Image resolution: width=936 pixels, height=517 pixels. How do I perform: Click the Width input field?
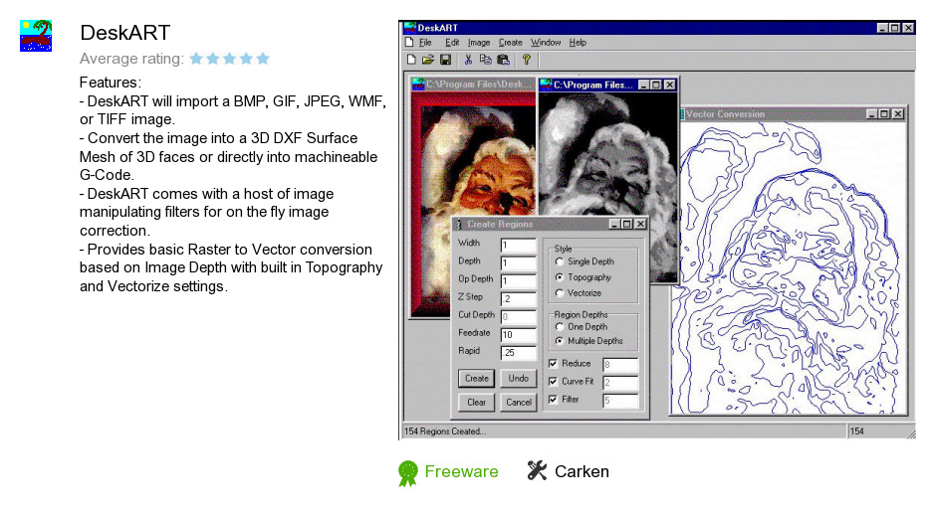coord(518,246)
